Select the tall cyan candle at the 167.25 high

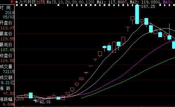(x=137, y=14)
